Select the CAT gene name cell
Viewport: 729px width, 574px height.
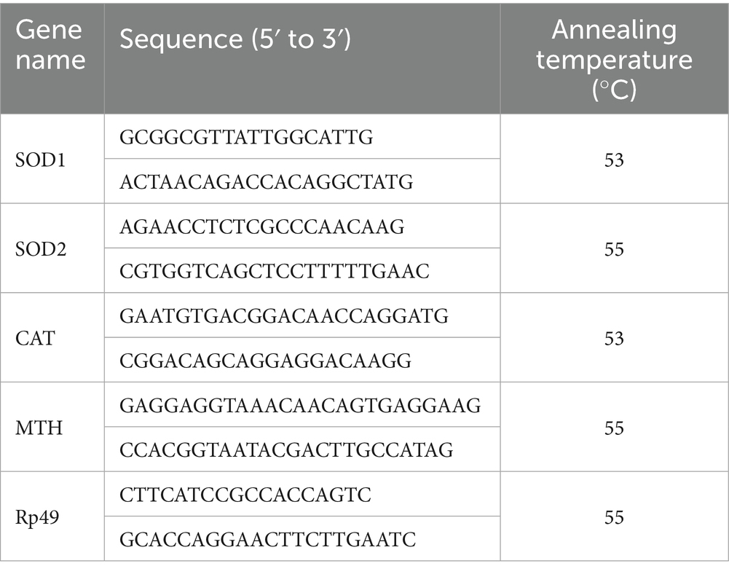34,339
